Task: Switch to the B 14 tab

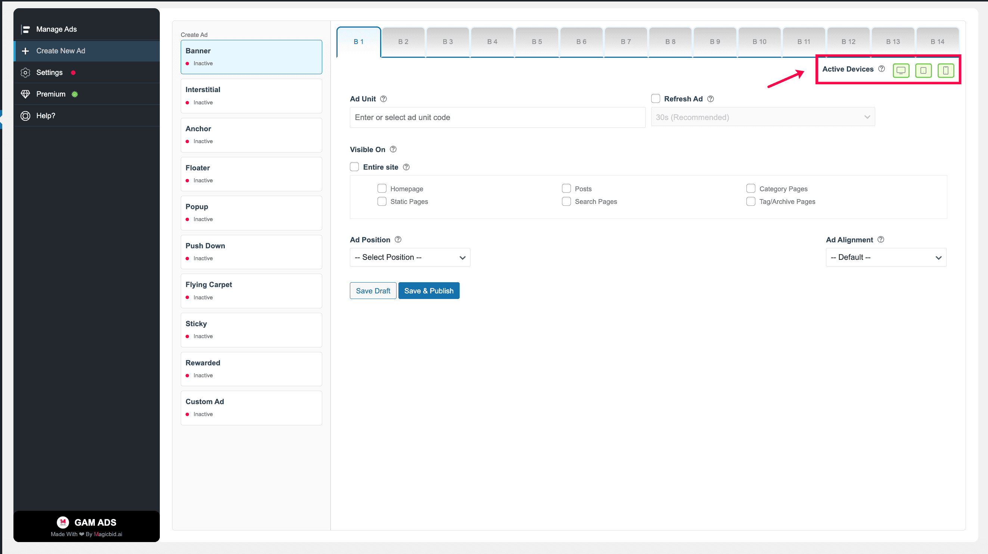Action: (x=937, y=42)
